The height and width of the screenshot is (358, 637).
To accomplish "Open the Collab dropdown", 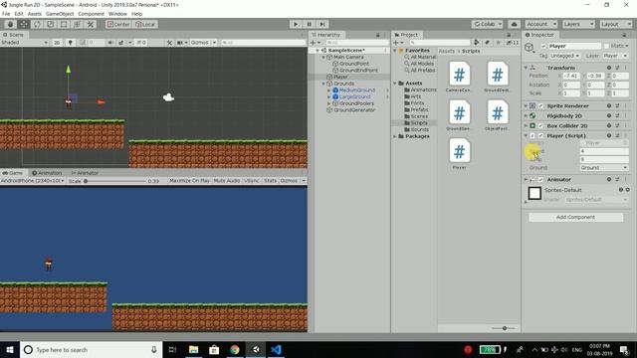I will click(x=488, y=24).
